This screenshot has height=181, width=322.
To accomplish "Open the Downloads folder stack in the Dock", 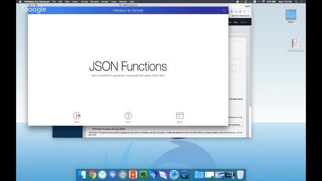I will (199, 174).
